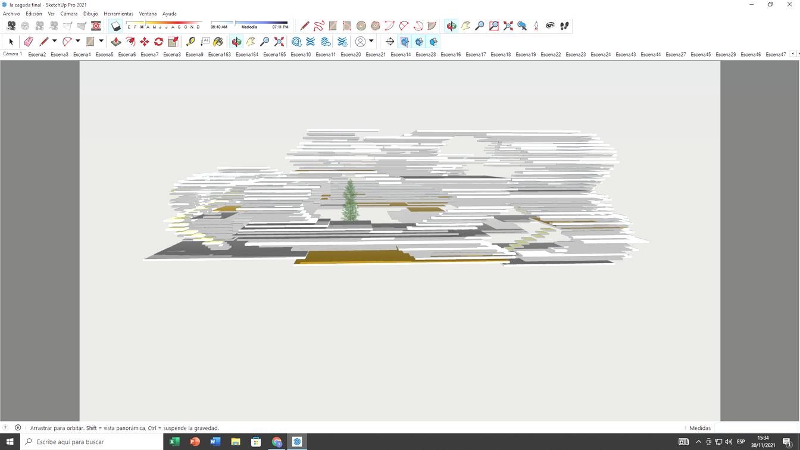Switch to the Escena46 scene tab
This screenshot has height=450, width=800.
point(751,54)
